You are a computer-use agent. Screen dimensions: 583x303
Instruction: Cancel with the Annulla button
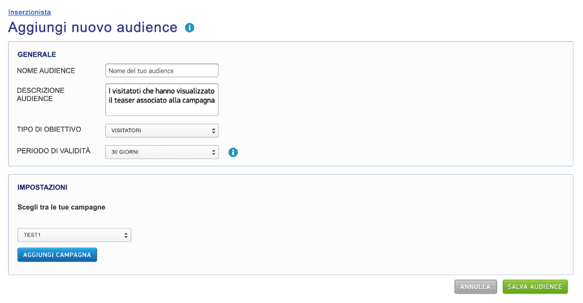[x=475, y=287]
